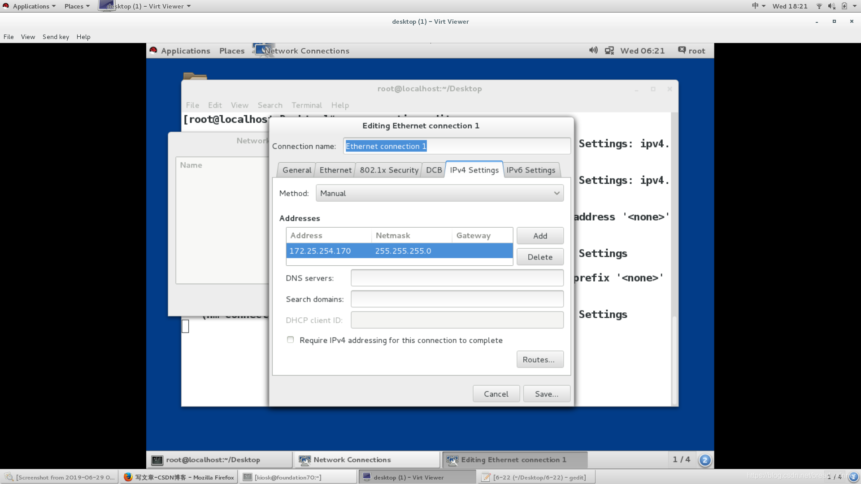Switch to guest root@localhost terminal task
Screen dimensions: 861x484
[x=220, y=460]
